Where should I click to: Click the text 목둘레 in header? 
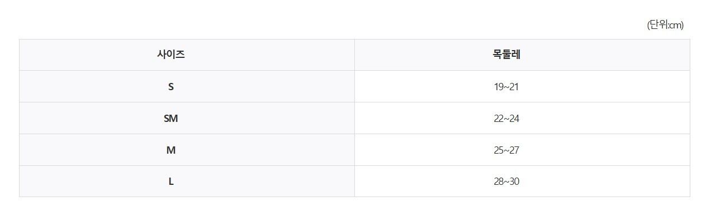(x=506, y=55)
